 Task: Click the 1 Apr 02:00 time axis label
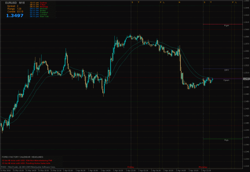coord(68,170)
